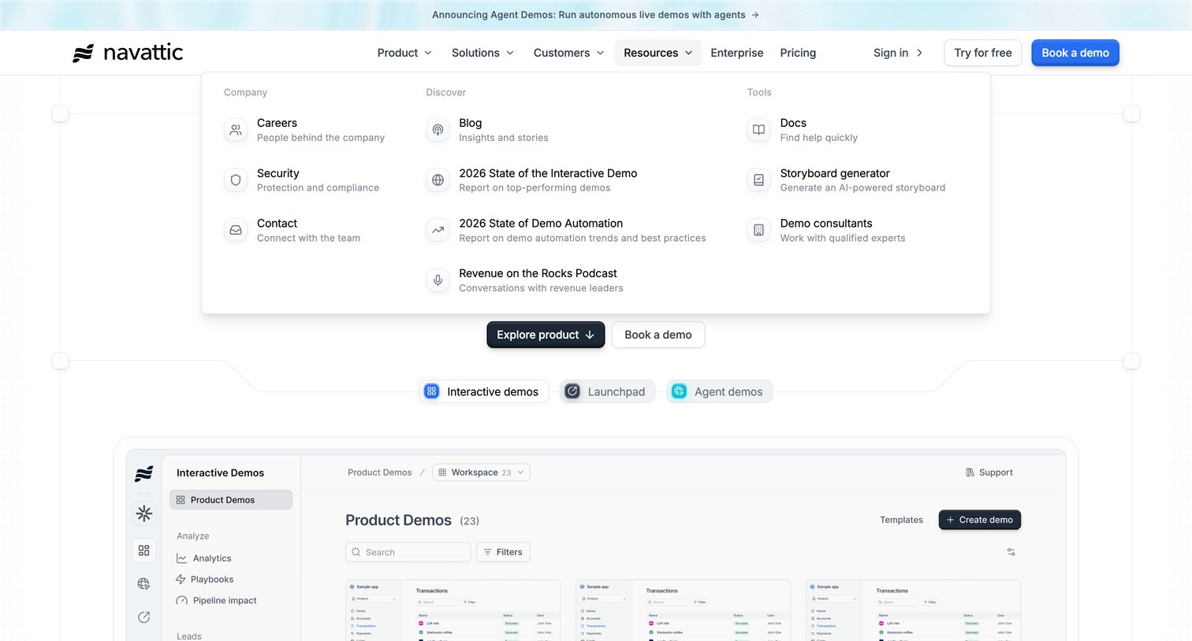Collapse the Resources menu
Screen dimensions: 1192x641
click(658, 53)
